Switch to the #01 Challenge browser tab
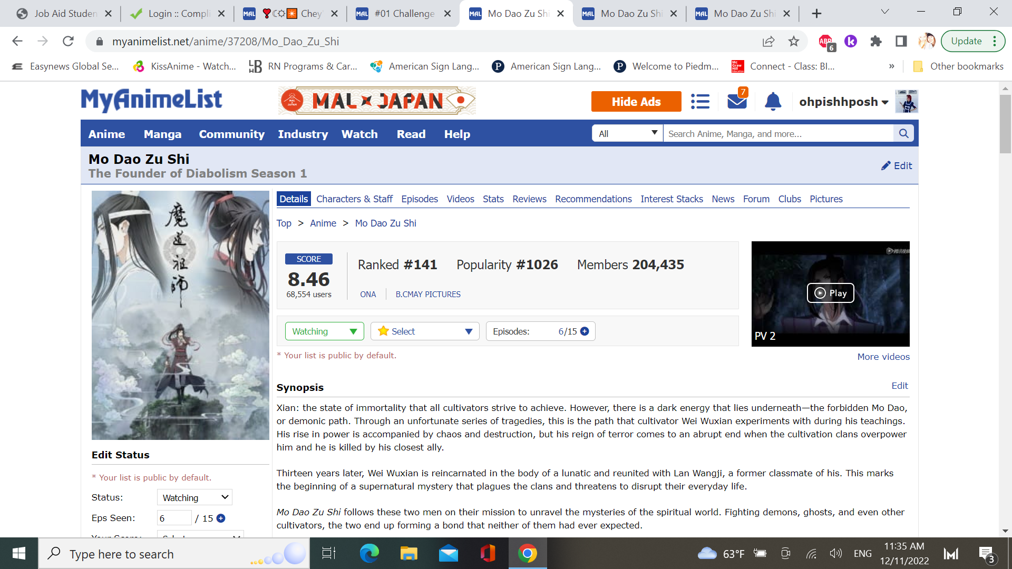The height and width of the screenshot is (569, 1012). pyautogui.click(x=404, y=14)
